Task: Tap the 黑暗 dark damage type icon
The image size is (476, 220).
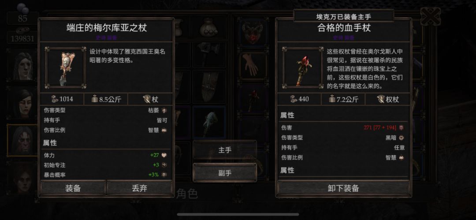Action: pos(402,138)
